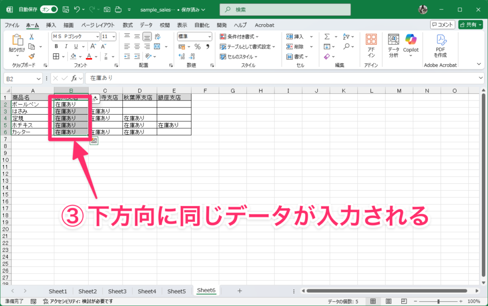The image size is (488, 306).
Task: Click the Create PDF (PDFを作成) icon
Action: [x=440, y=45]
